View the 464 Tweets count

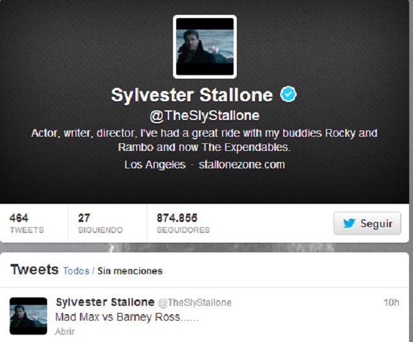click(27, 223)
